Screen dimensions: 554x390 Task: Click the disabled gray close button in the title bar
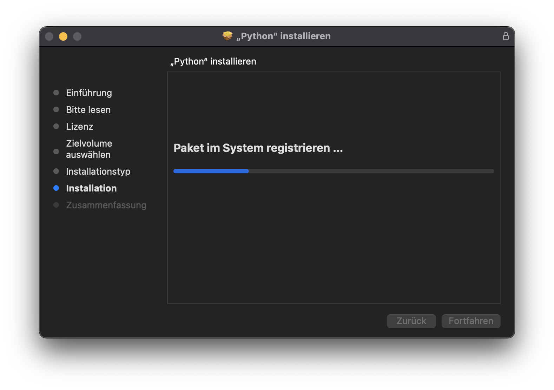pos(49,36)
